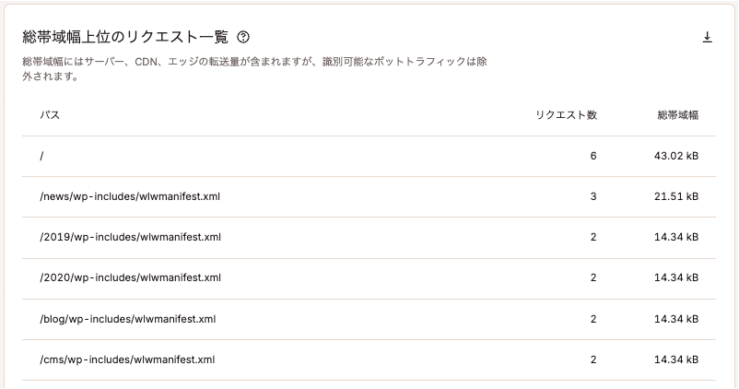Click the パス column header
Screen dimensions: 739x389
[x=50, y=115]
